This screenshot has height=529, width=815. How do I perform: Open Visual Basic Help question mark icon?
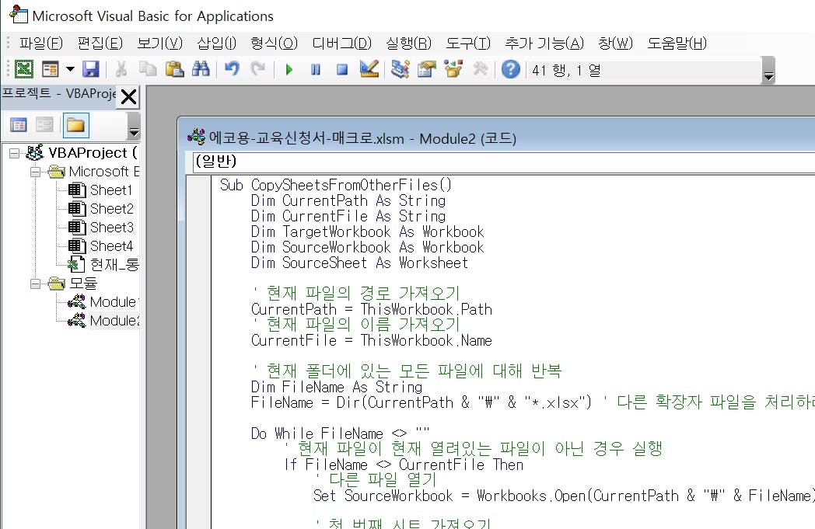tap(511, 69)
